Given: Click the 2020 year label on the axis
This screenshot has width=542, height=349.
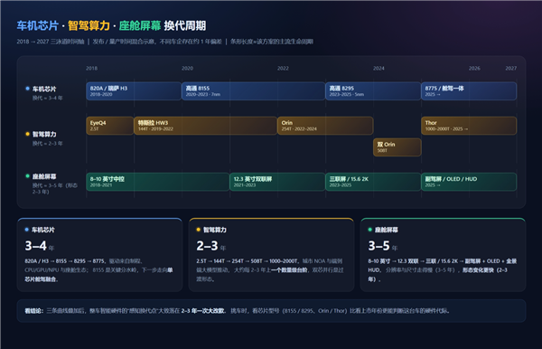Looking at the screenshot, I should (x=187, y=68).
